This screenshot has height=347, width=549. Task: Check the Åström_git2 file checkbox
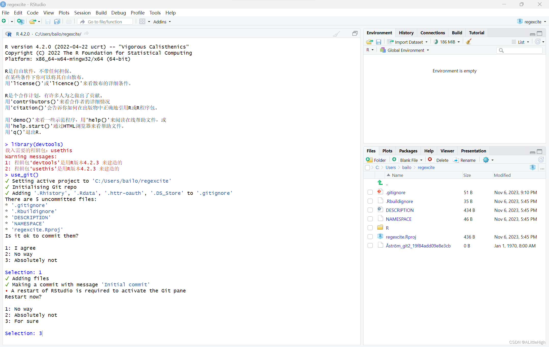point(370,246)
